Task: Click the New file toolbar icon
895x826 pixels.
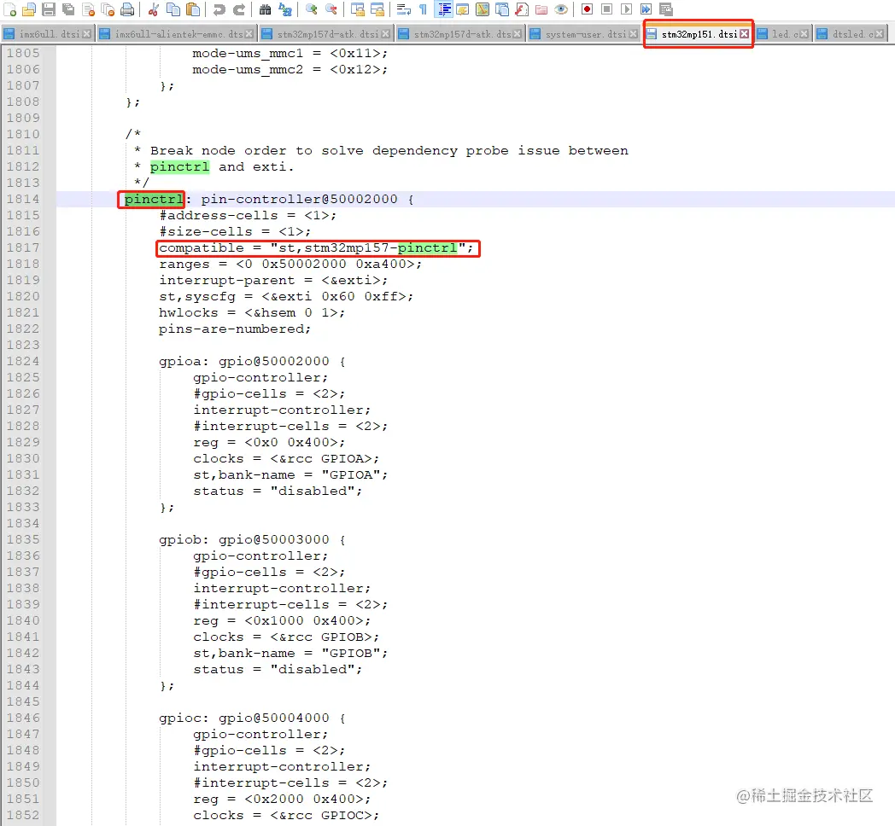Action: (10, 9)
